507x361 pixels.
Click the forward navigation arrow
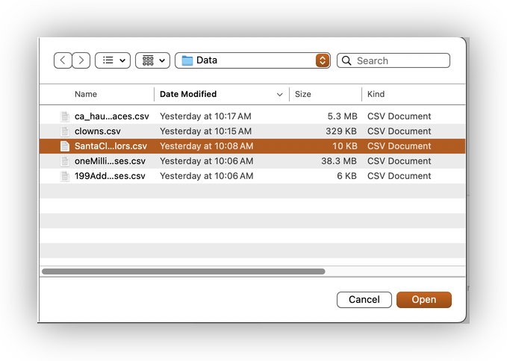point(81,60)
